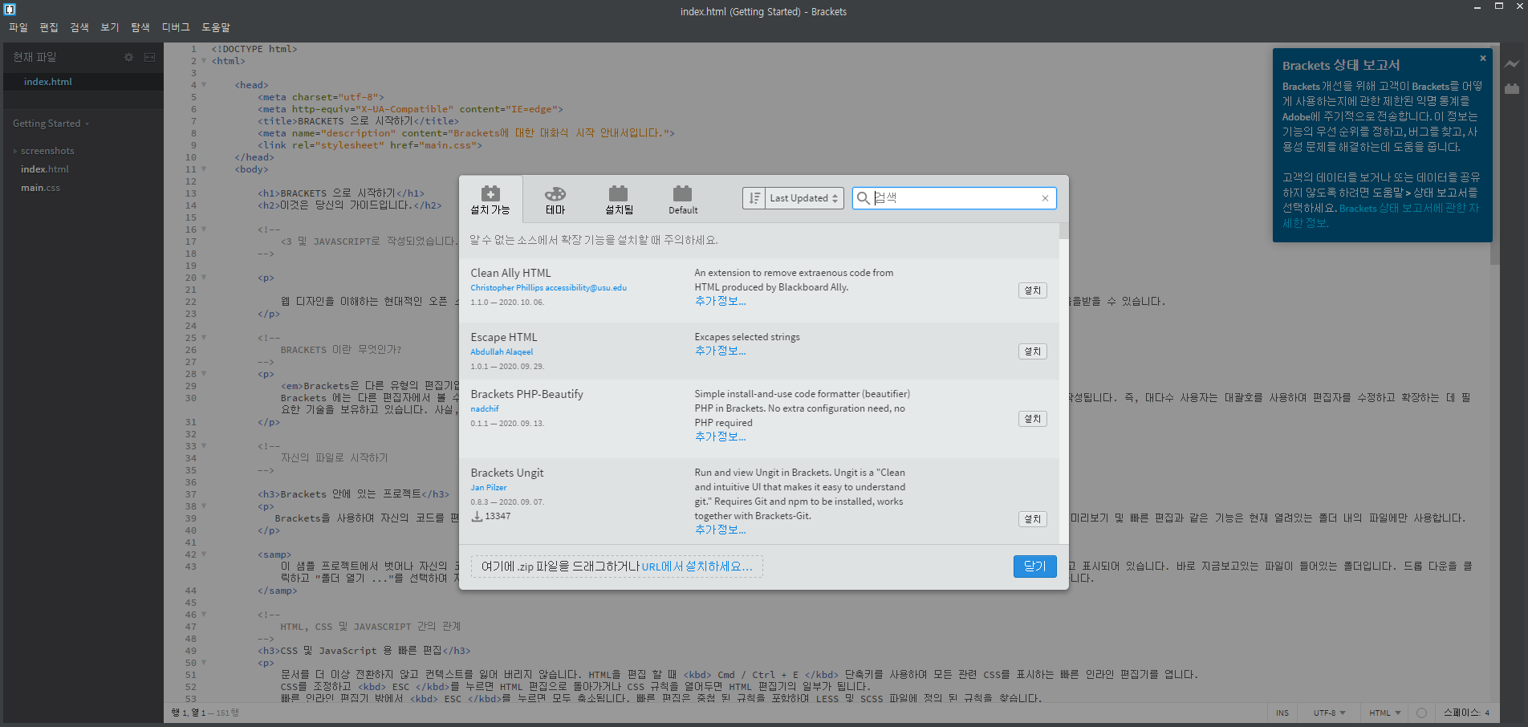The width and height of the screenshot is (1528, 727).
Task: Click the linting status circle icon
Action: [1421, 713]
